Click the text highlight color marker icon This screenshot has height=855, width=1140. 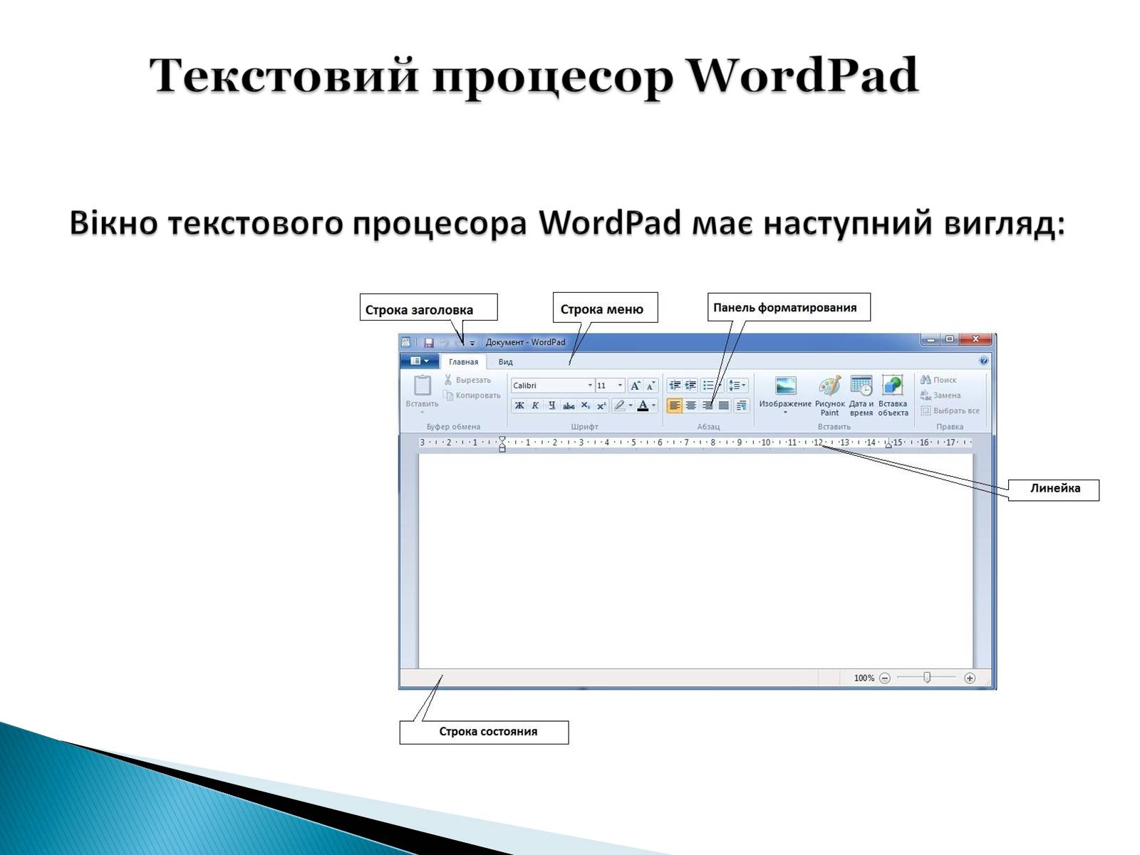619,405
